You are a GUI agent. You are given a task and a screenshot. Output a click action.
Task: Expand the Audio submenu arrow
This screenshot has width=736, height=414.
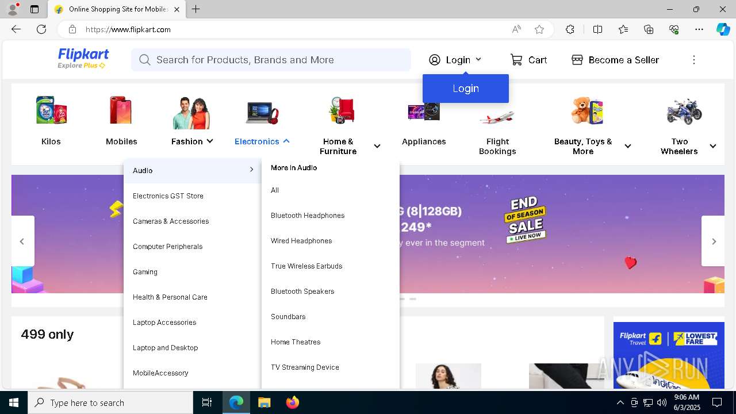(x=251, y=170)
